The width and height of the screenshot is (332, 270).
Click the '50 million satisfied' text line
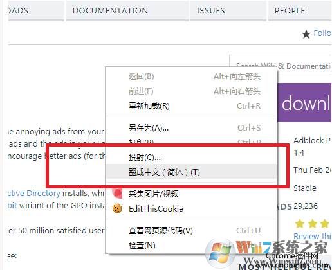click(x=57, y=231)
